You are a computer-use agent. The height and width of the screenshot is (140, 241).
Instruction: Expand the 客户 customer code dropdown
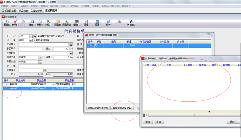(x=31, y=36)
